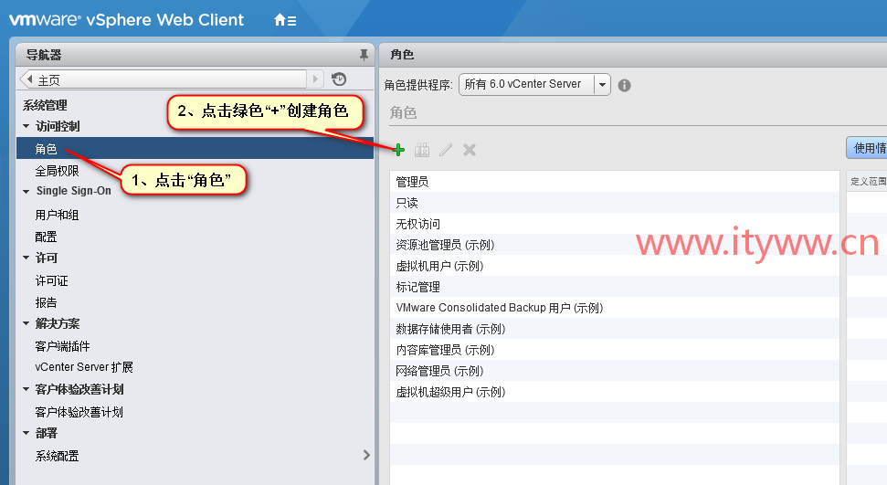
Task: Click the 使用情况 button
Action: [867, 148]
